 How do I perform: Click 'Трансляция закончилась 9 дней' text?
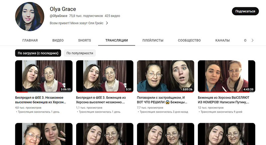221,112
